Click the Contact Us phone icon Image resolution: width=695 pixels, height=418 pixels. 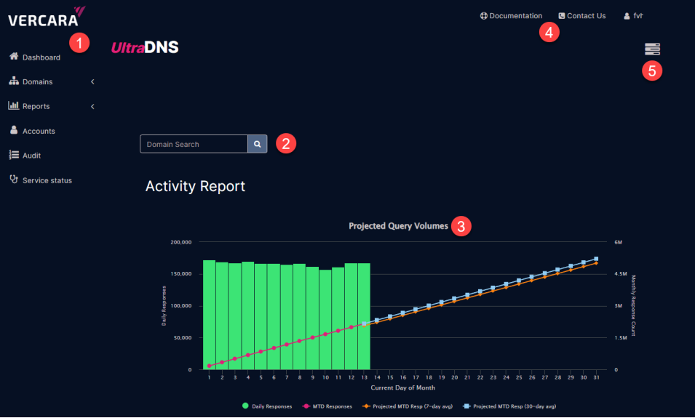(x=562, y=16)
